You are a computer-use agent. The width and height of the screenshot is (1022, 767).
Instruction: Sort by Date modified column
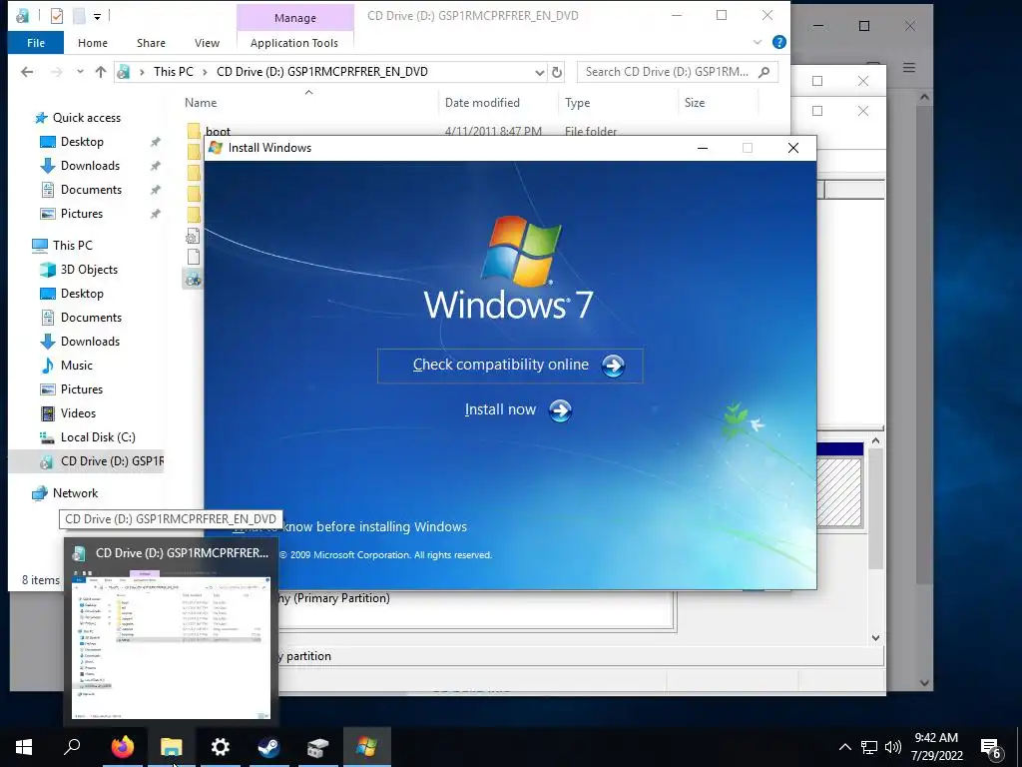[482, 103]
